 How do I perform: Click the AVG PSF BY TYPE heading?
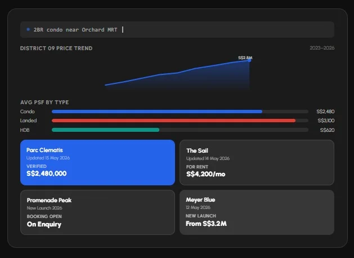[x=44, y=103]
